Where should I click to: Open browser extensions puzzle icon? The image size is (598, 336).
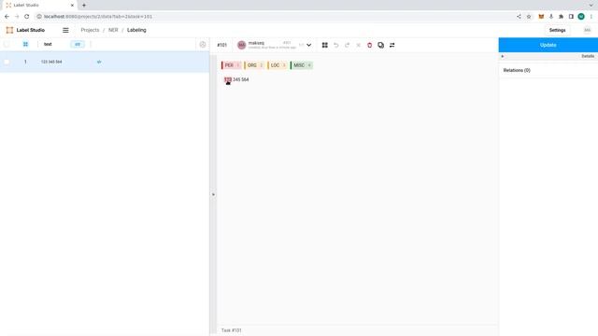point(561,17)
